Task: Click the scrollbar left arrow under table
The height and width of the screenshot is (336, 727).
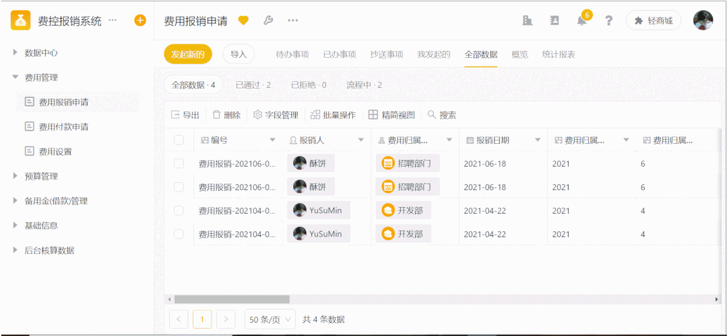Action: click(170, 300)
